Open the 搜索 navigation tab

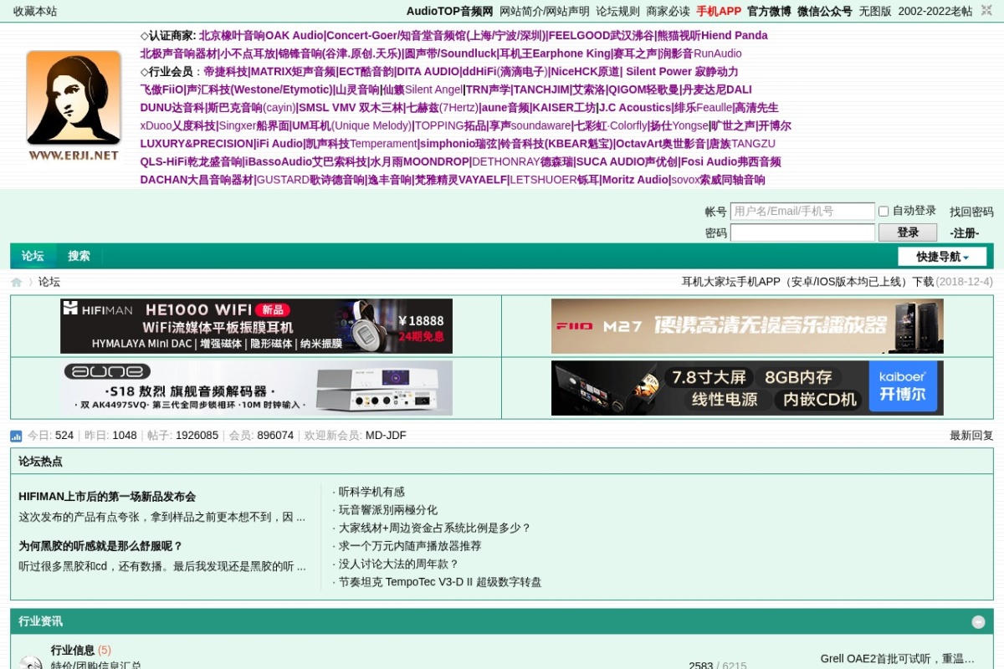click(79, 256)
